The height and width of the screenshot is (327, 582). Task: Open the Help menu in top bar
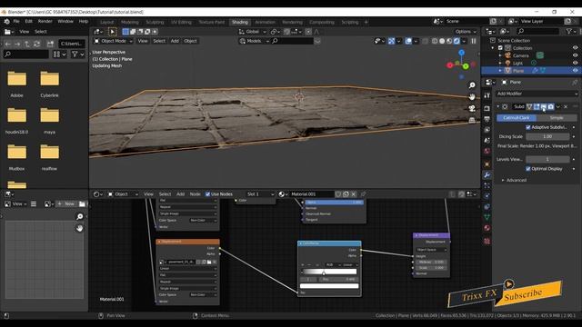(x=84, y=22)
